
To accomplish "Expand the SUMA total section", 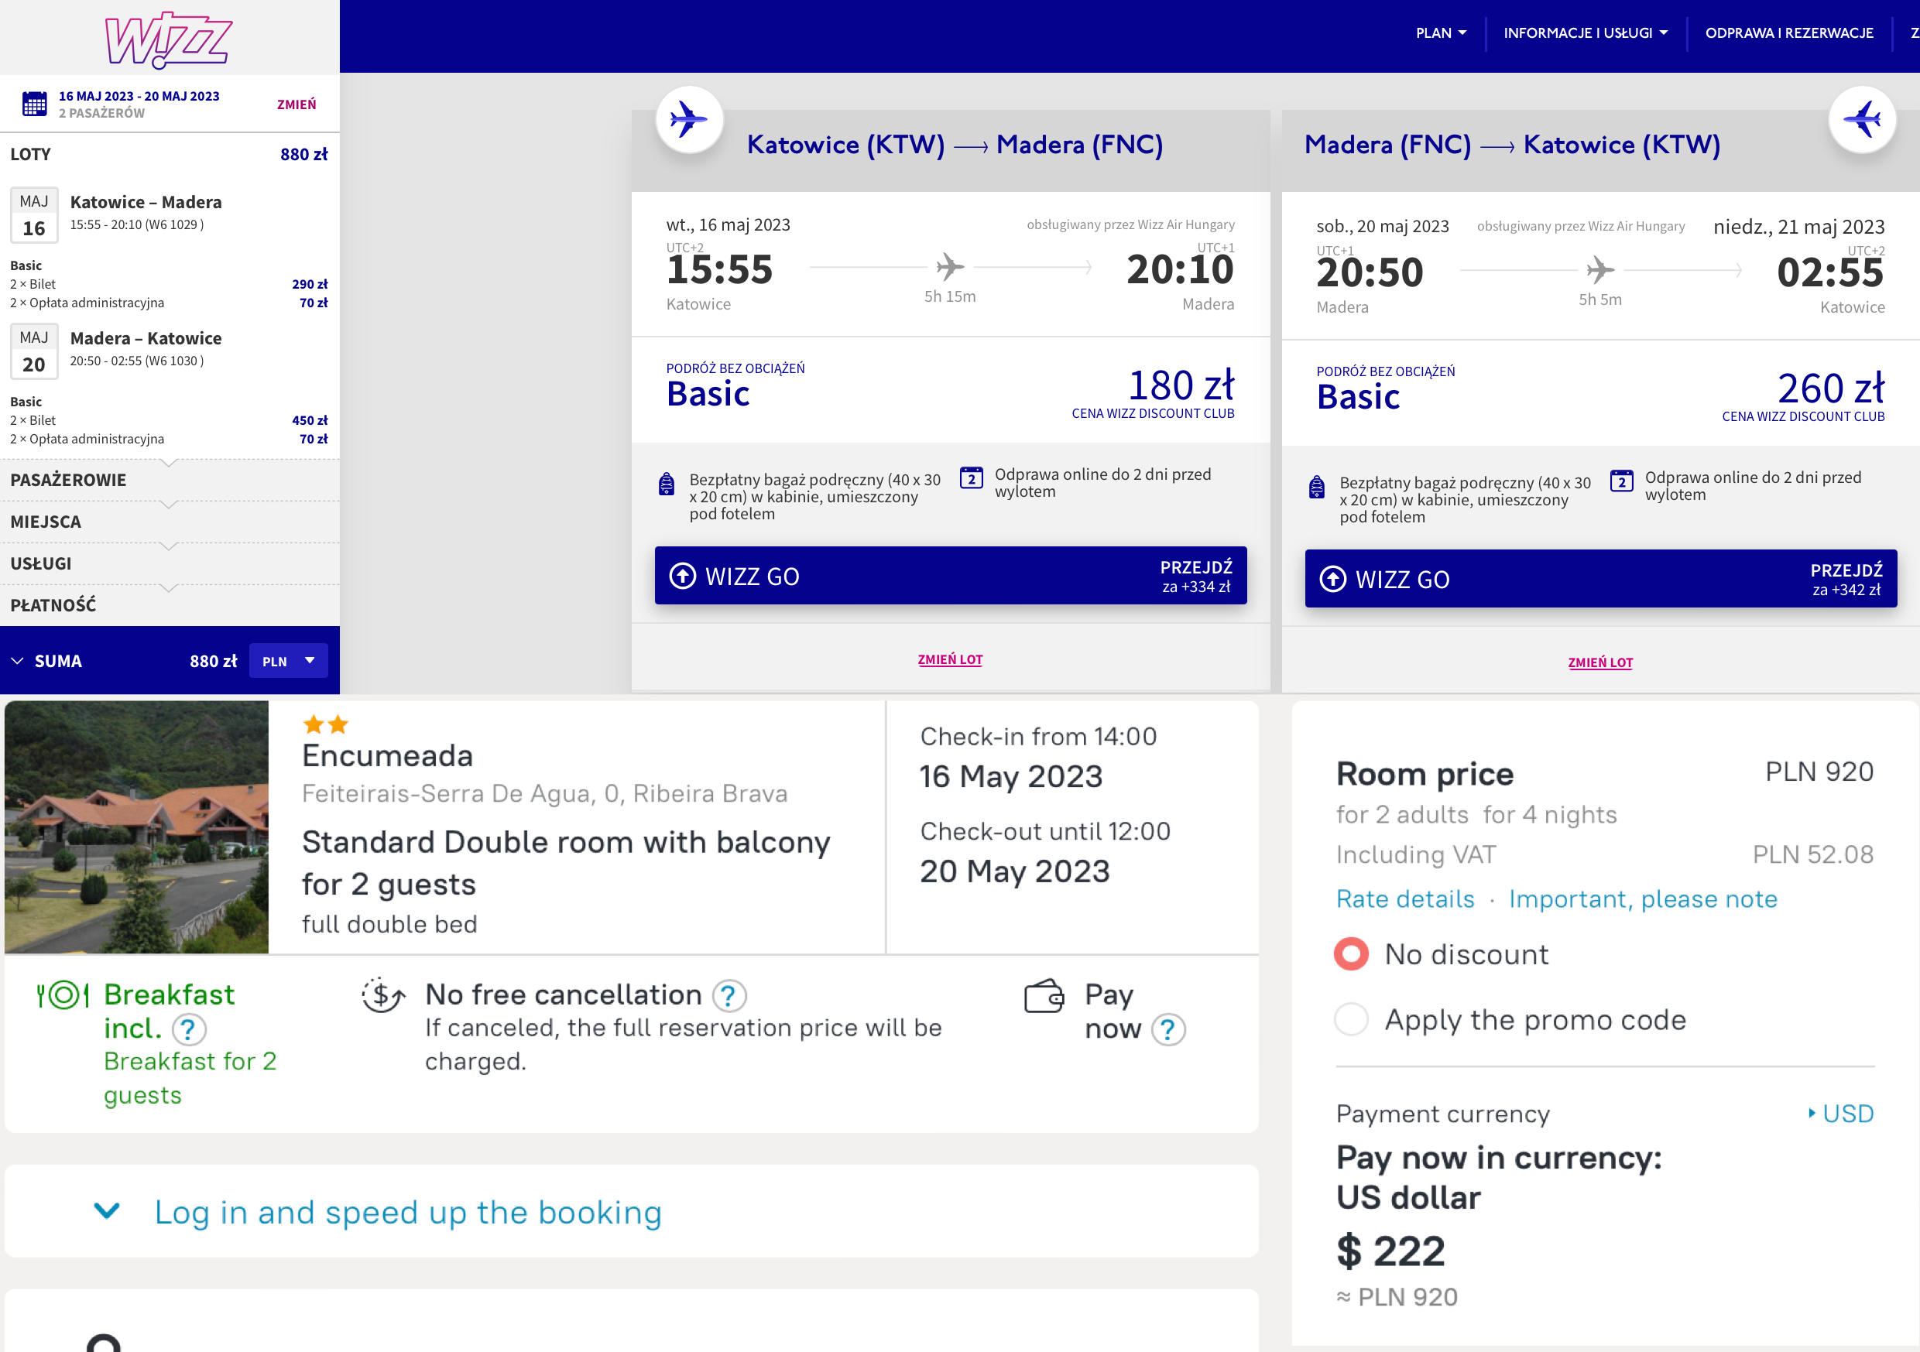I will 46,662.
